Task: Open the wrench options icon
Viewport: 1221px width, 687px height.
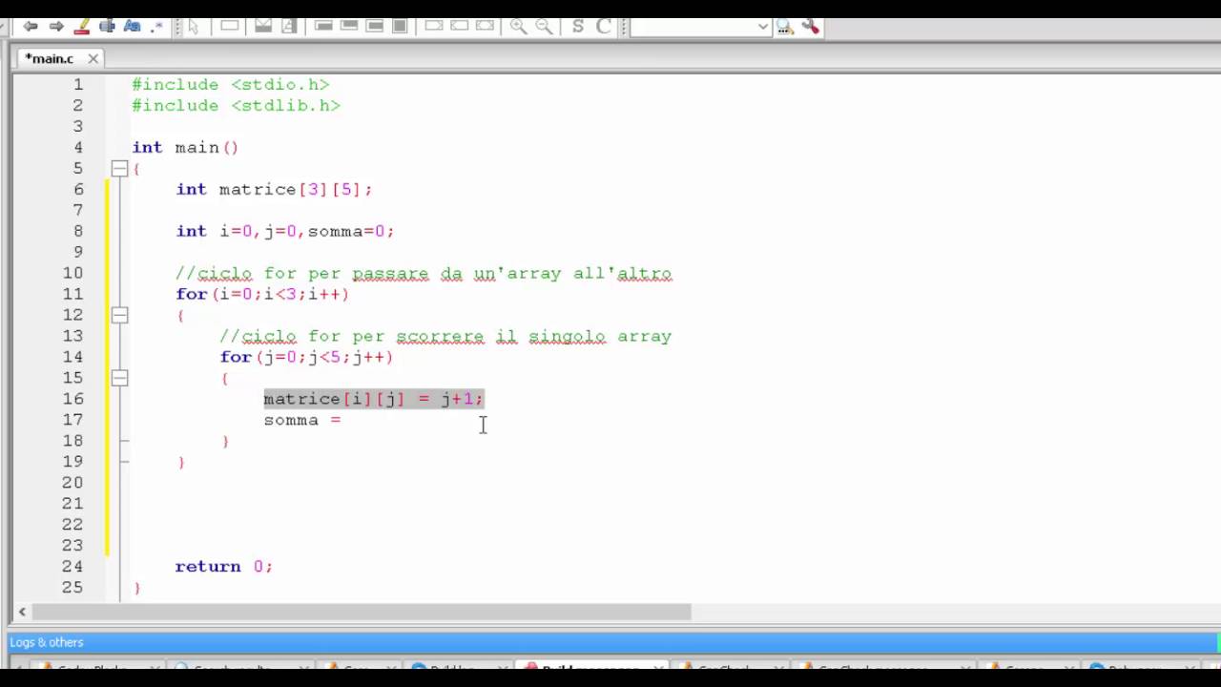Action: [x=810, y=27]
